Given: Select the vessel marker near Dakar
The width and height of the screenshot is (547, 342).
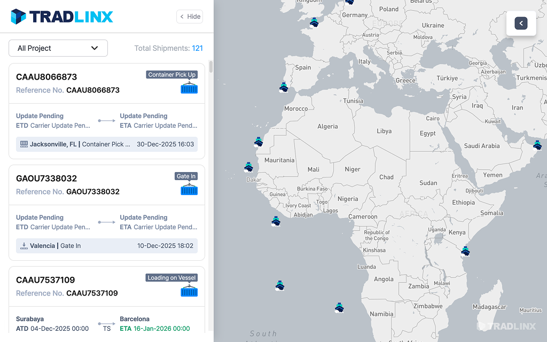Looking at the screenshot, I should 248,167.
